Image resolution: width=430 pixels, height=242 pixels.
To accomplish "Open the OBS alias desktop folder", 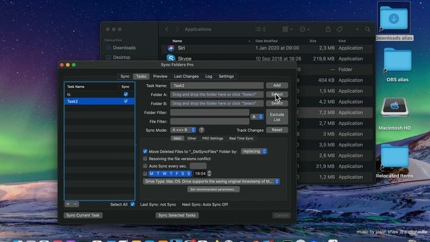I will (397, 60).
